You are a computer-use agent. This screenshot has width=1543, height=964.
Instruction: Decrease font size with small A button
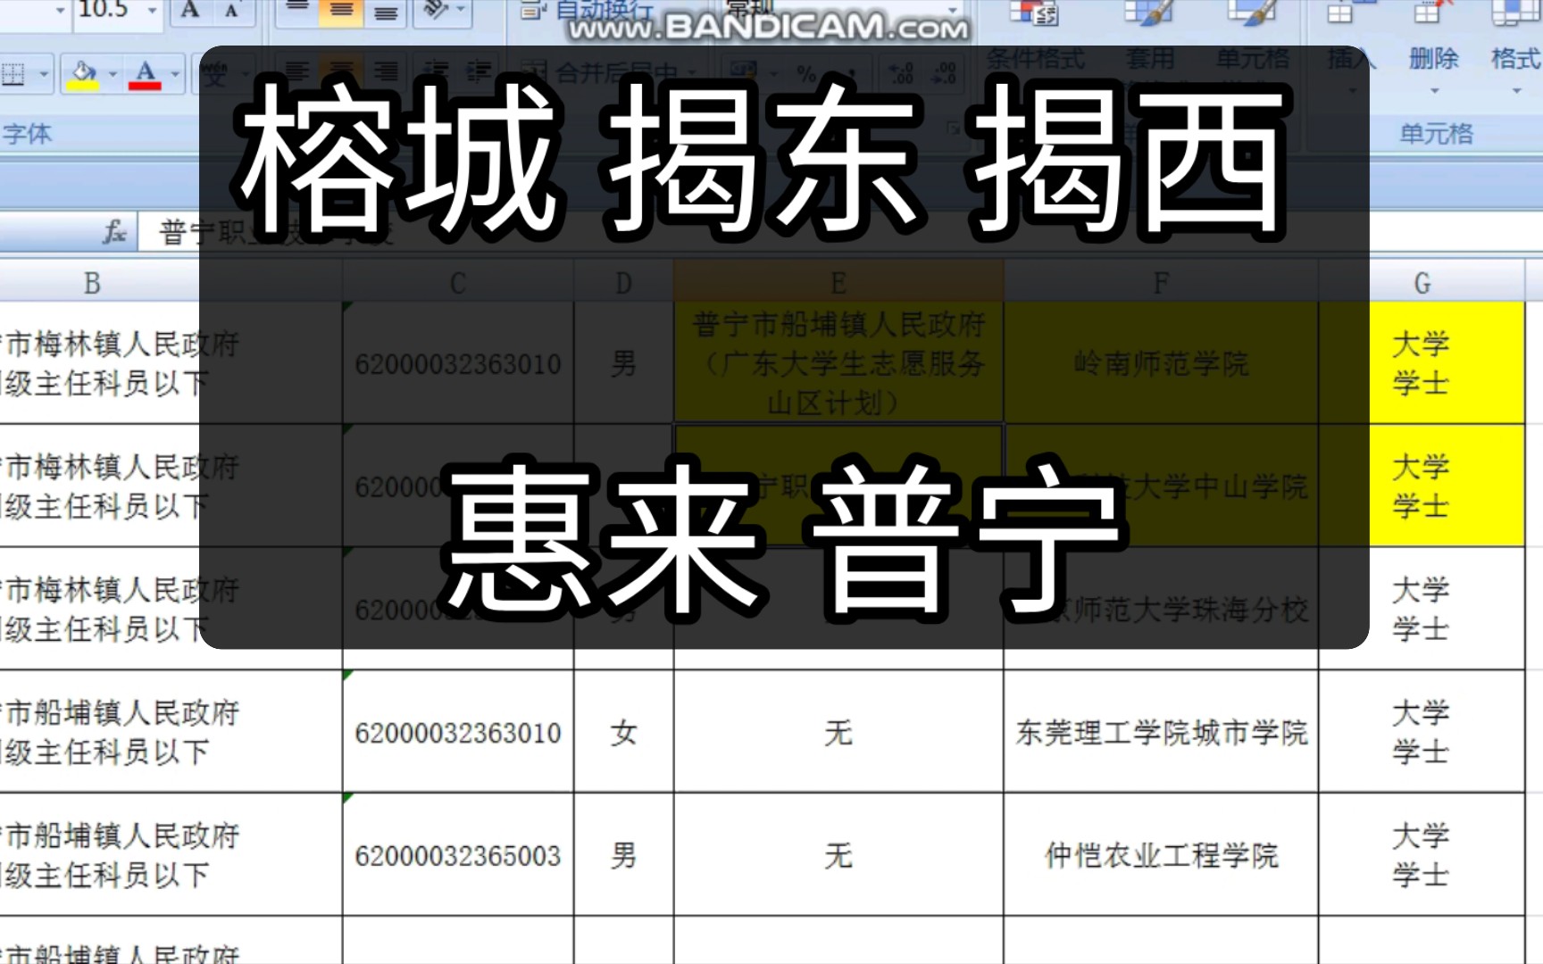tap(232, 11)
